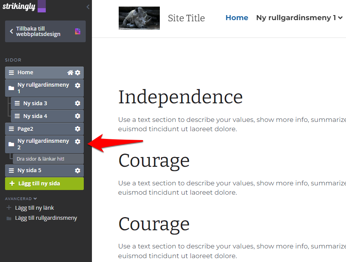346x262 pixels.
Task: Open settings gear for Home page
Action: point(78,73)
